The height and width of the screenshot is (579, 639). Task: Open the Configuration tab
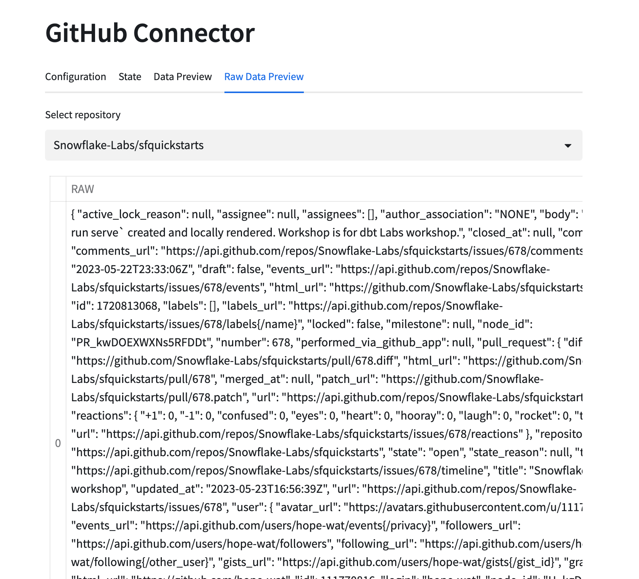76,77
